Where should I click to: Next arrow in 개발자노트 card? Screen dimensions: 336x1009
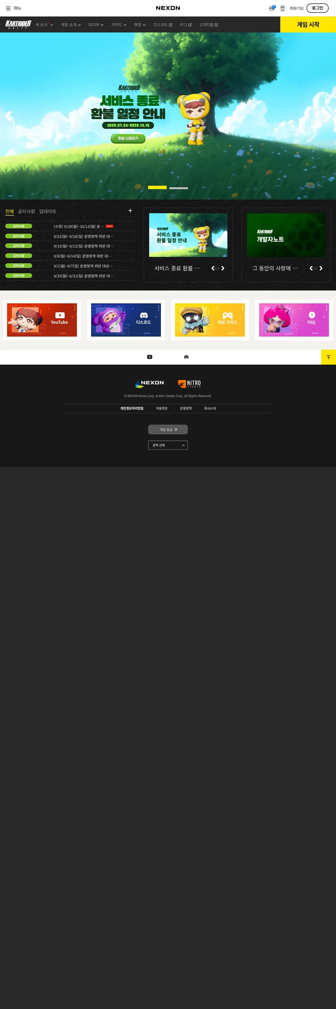tap(321, 268)
